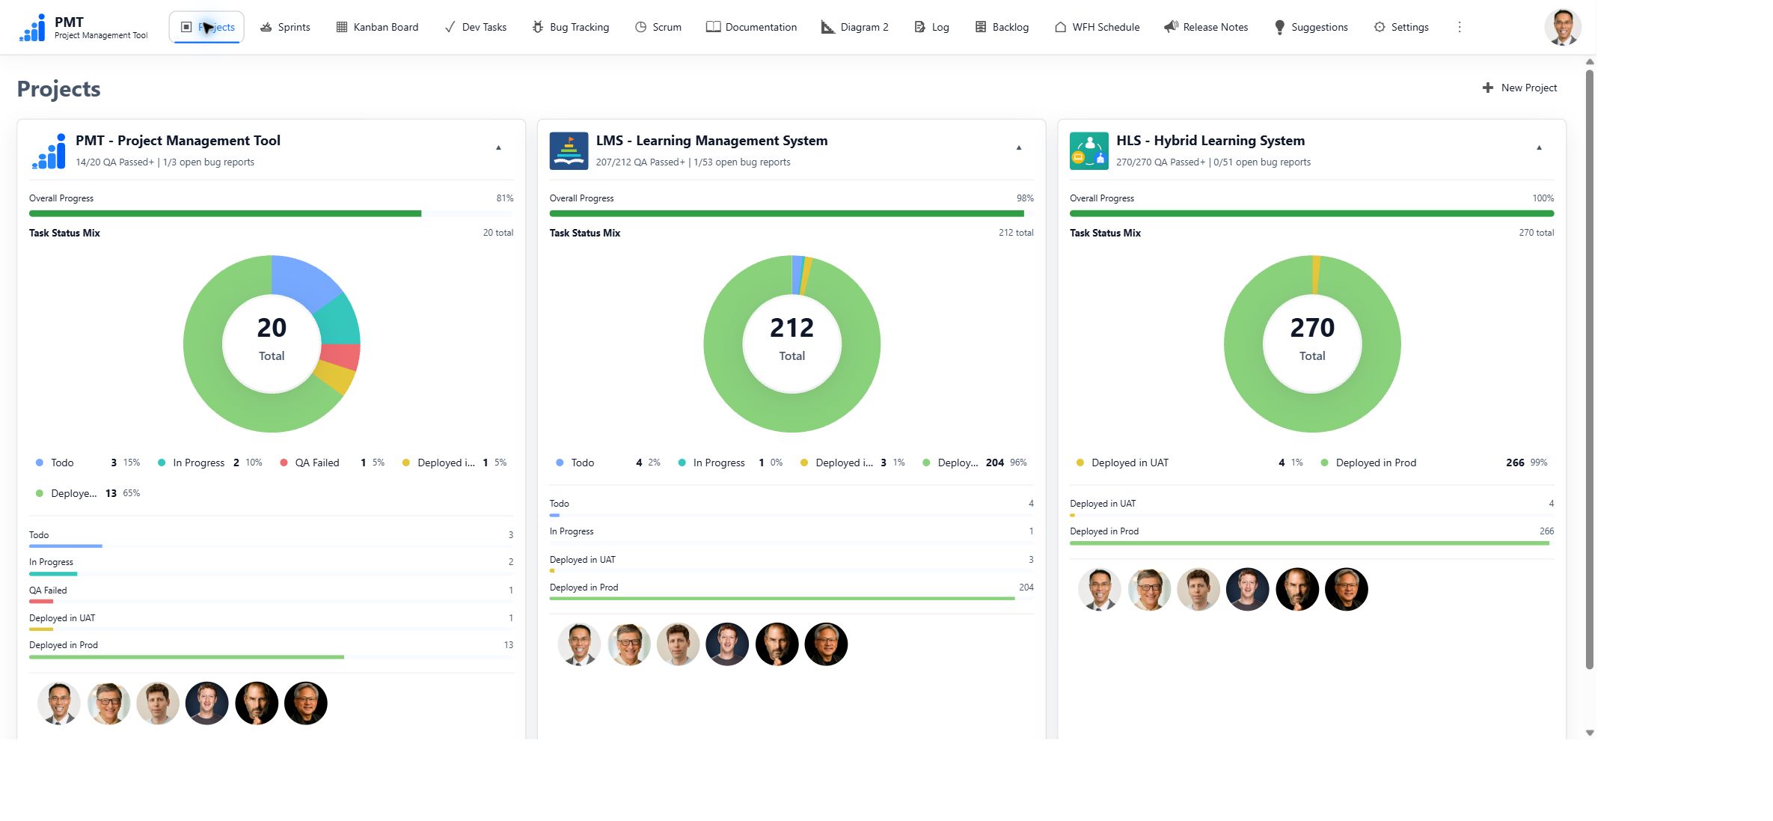Click LMS Overall Progress bar

[x=791, y=213]
